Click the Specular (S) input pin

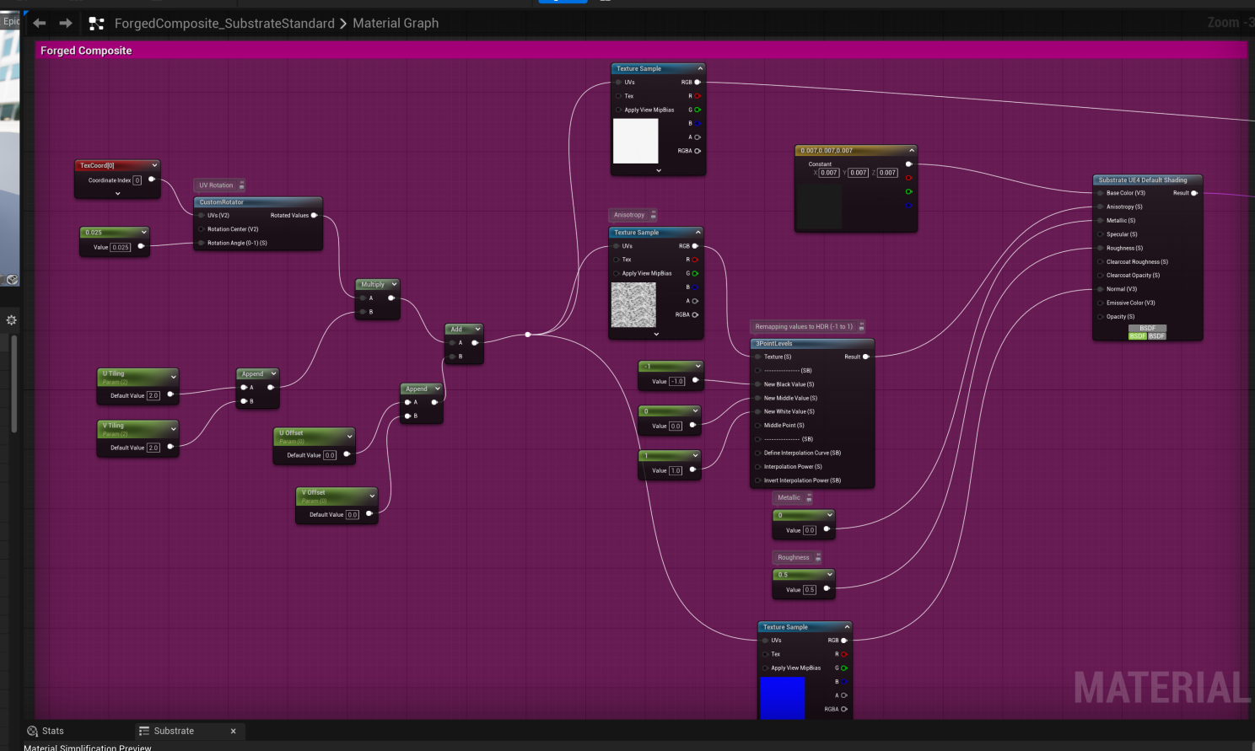(1101, 234)
